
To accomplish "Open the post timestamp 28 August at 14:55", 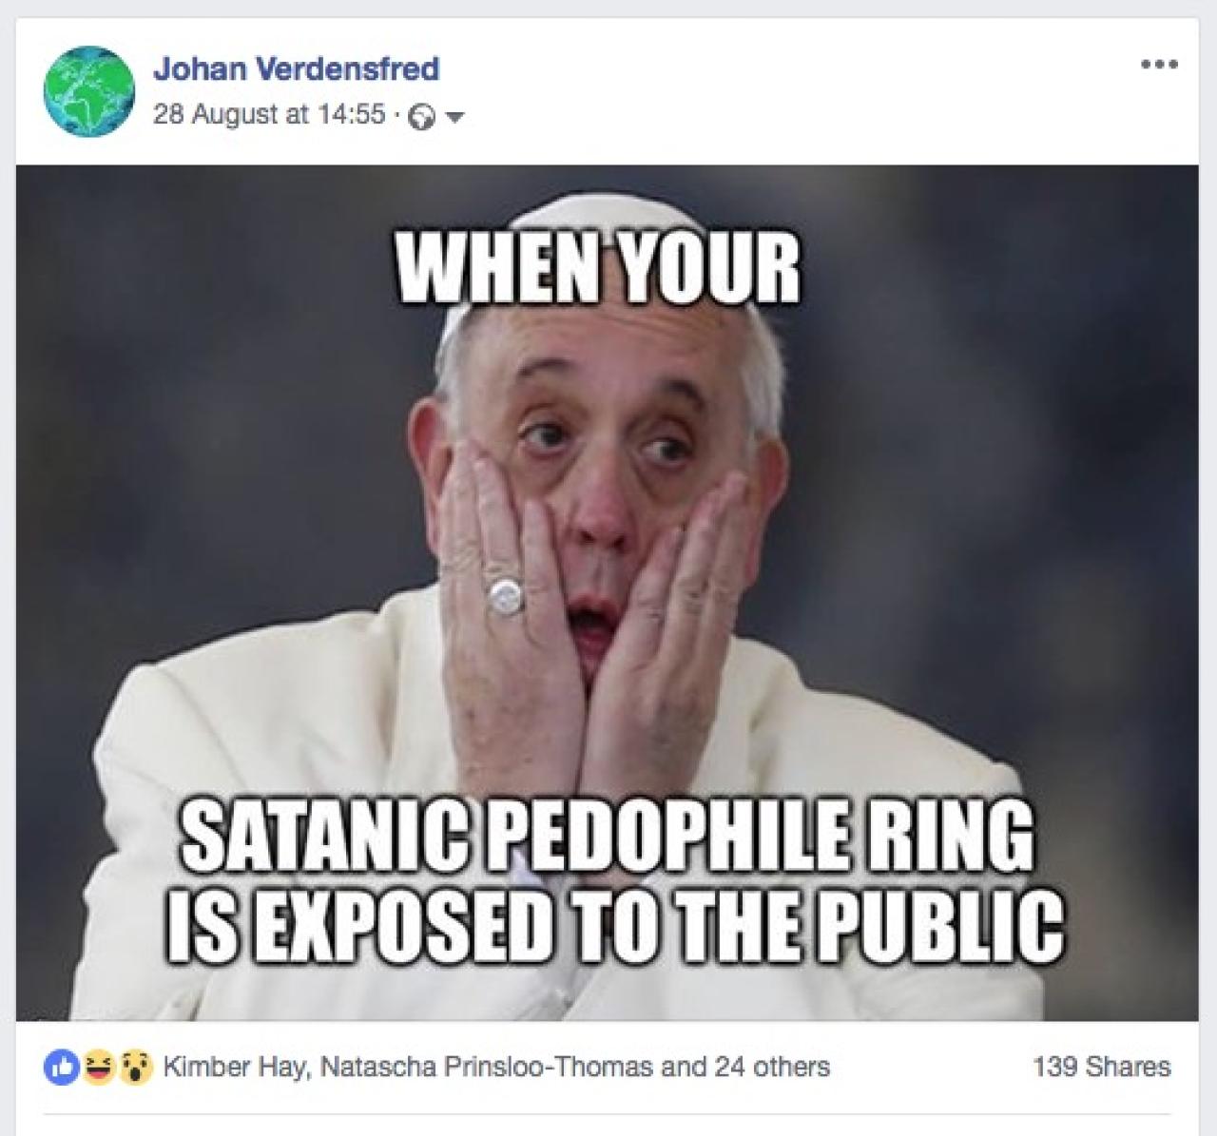I will tap(269, 115).
